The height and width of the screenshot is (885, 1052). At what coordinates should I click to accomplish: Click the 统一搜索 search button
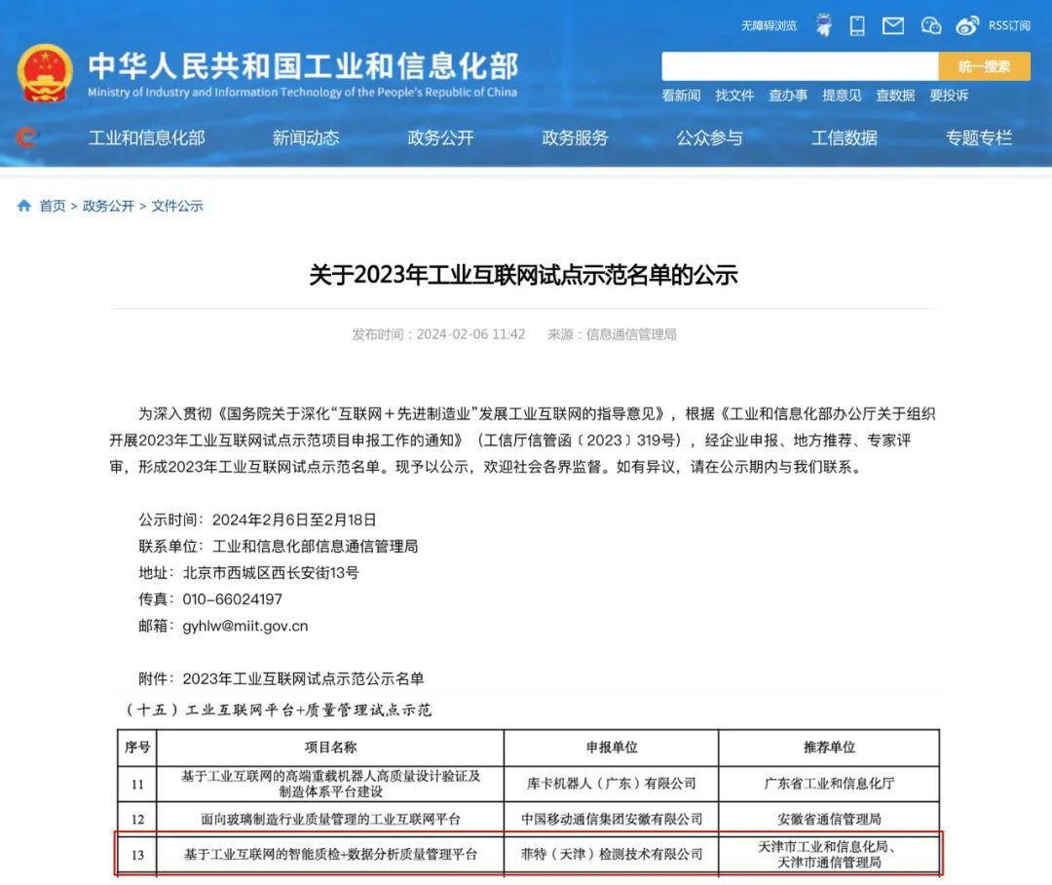(x=984, y=66)
